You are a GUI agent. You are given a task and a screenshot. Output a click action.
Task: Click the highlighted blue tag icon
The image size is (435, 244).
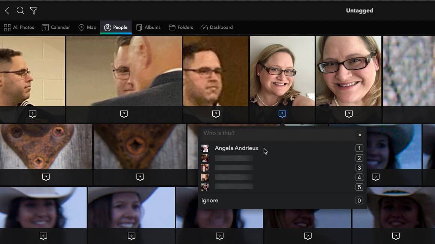coord(282,114)
